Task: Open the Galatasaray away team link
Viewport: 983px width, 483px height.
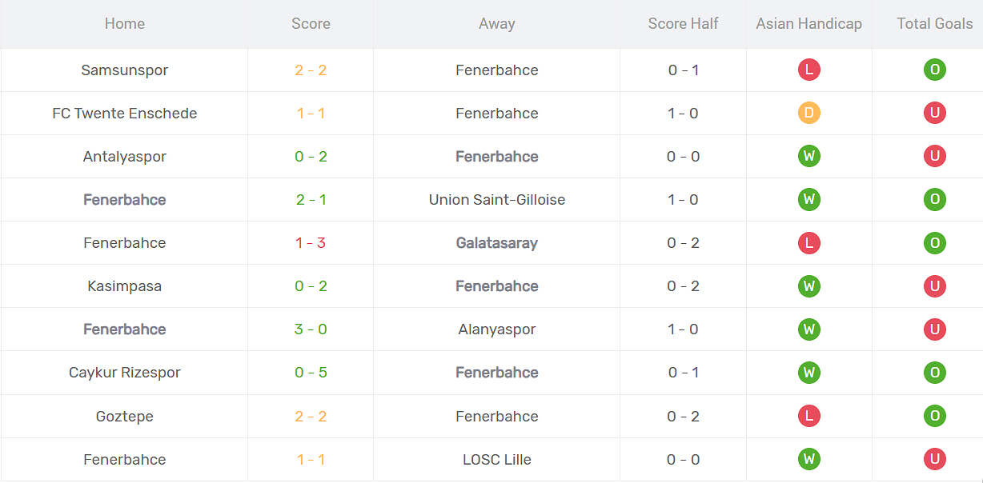Action: click(x=496, y=243)
